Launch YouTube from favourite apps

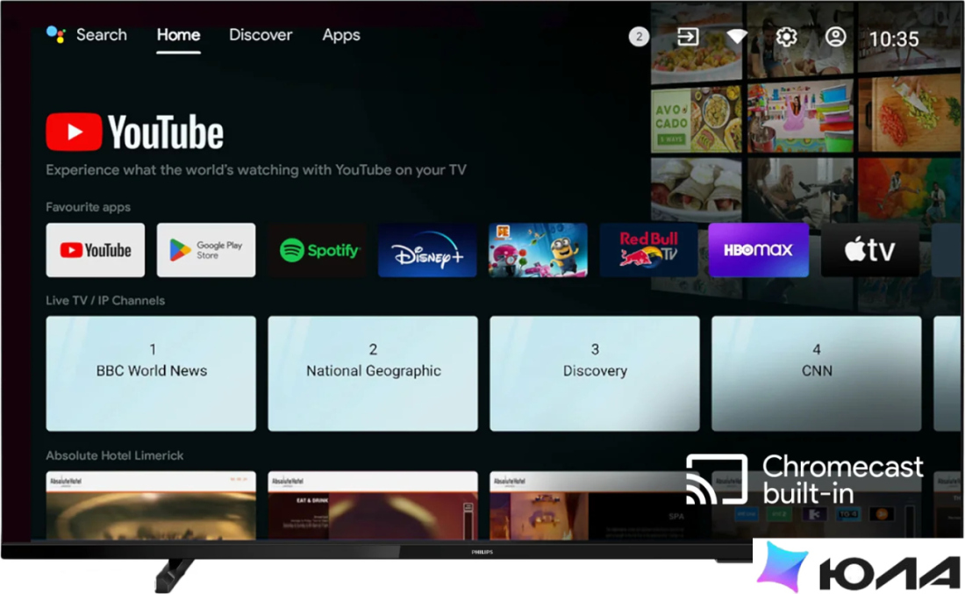[x=96, y=250]
